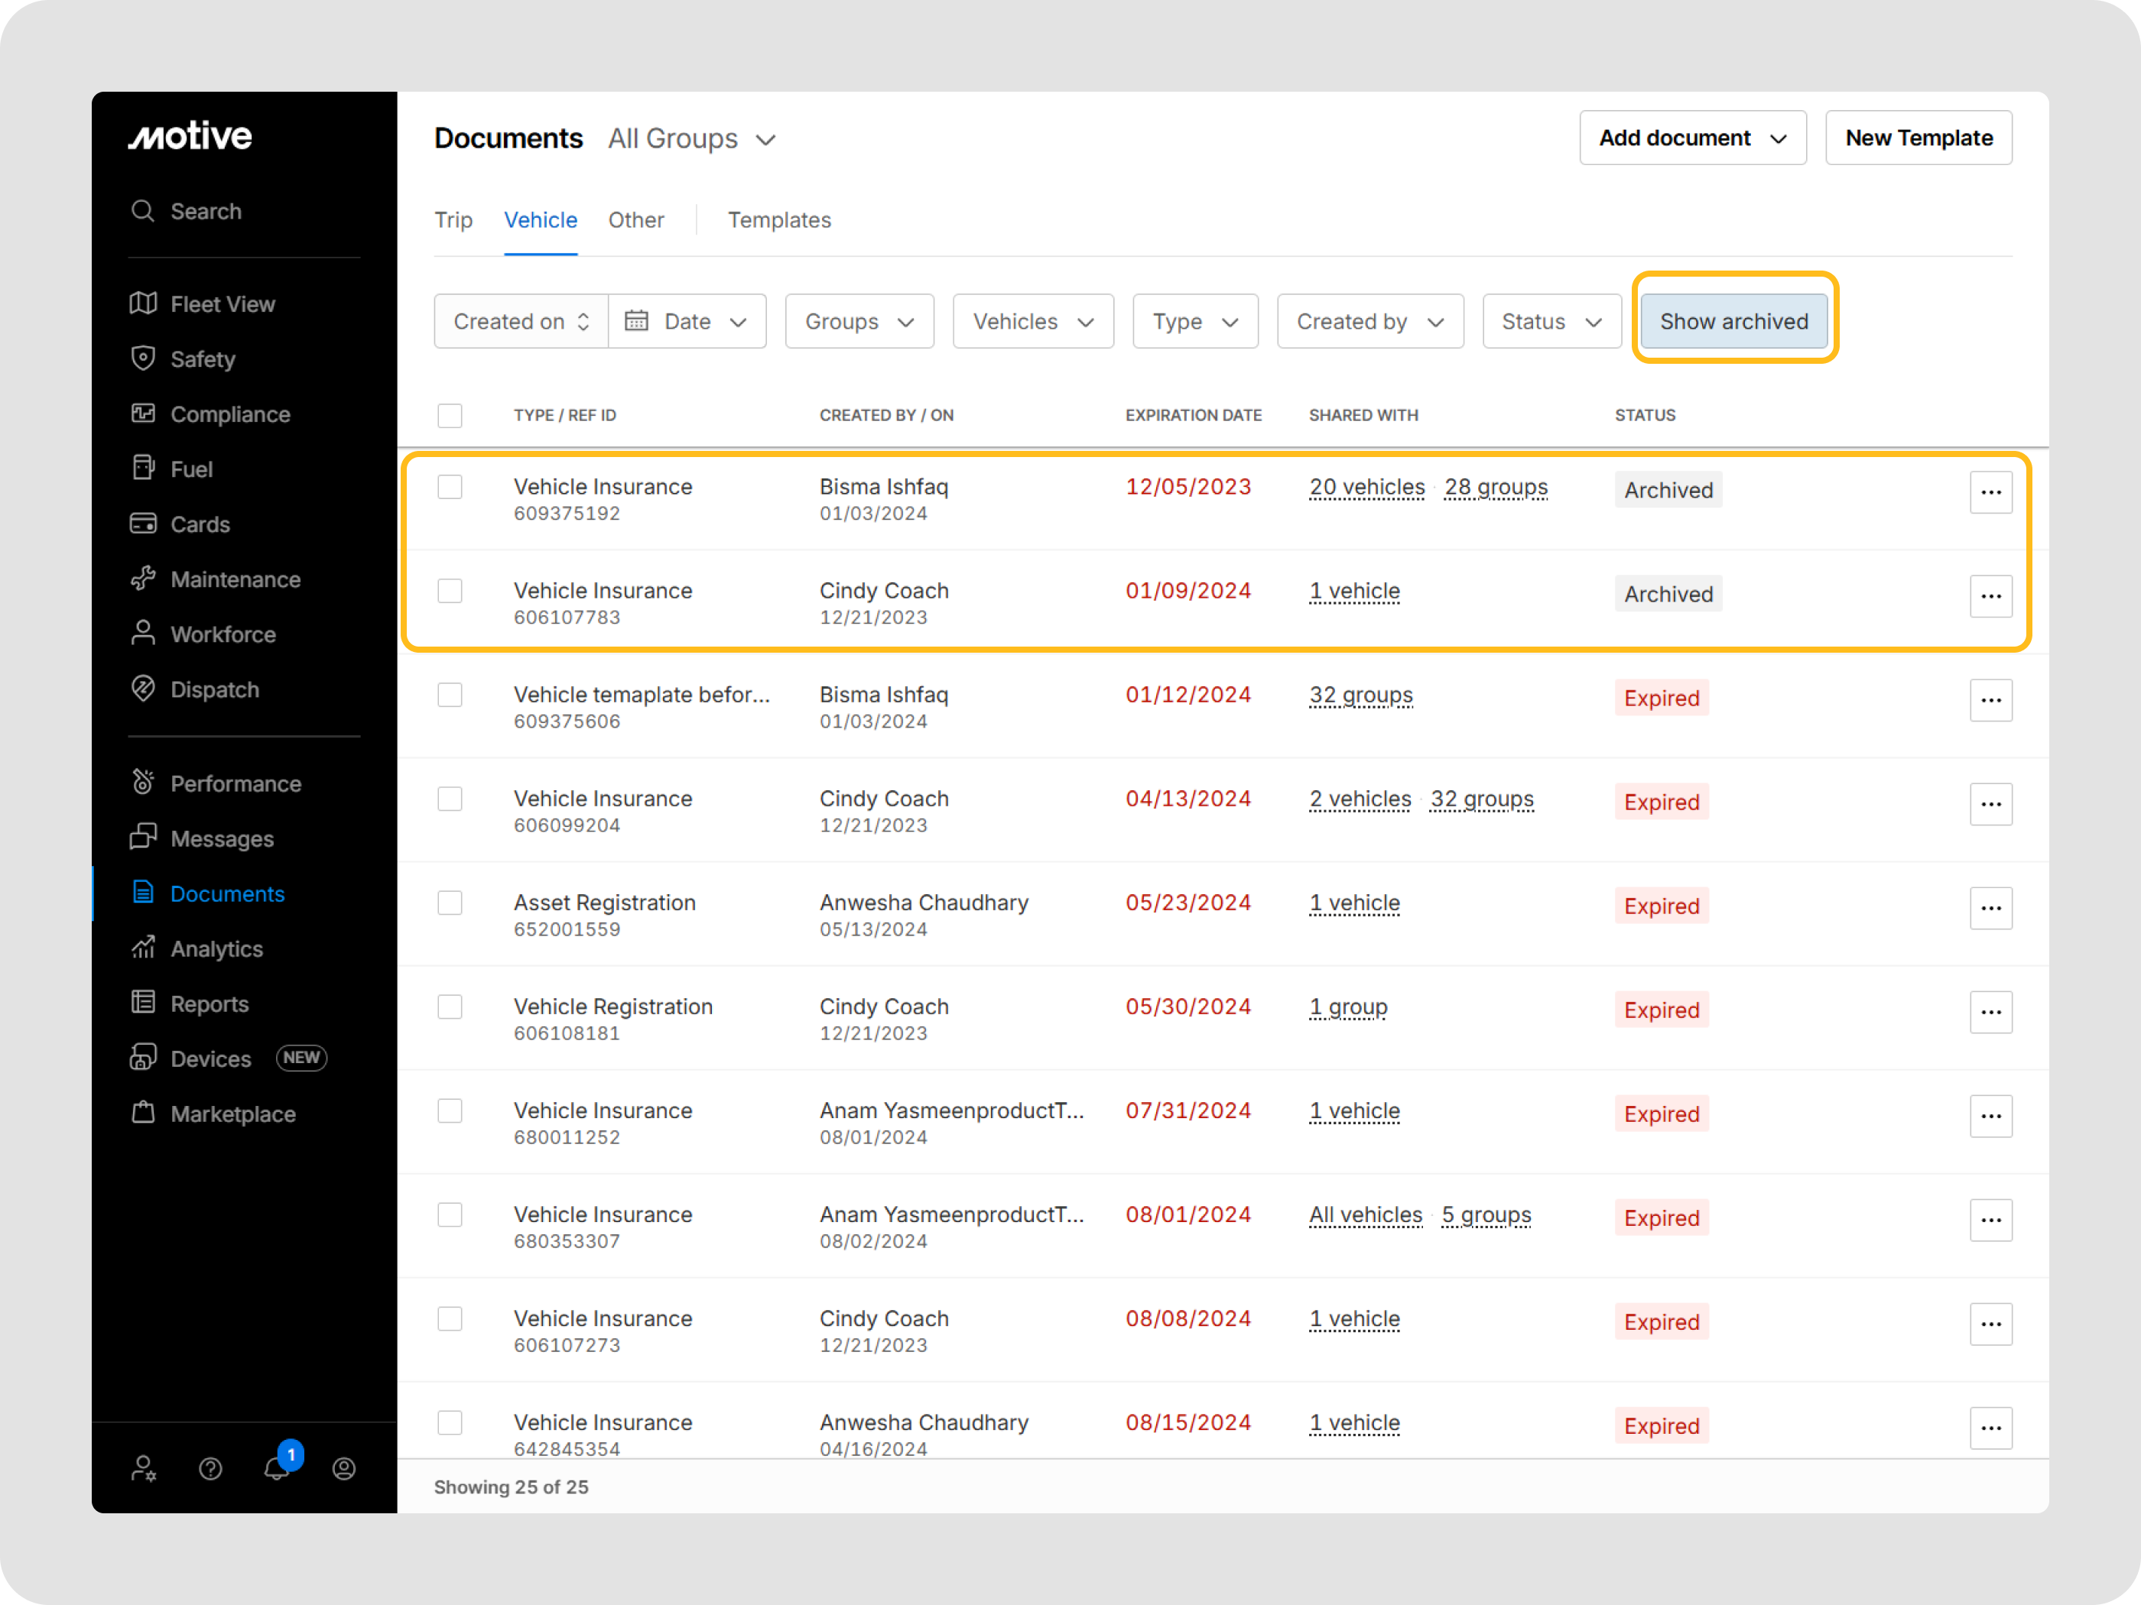Screen dimensions: 2141x1605
Task: Switch to the Trip tab
Action: (x=453, y=221)
